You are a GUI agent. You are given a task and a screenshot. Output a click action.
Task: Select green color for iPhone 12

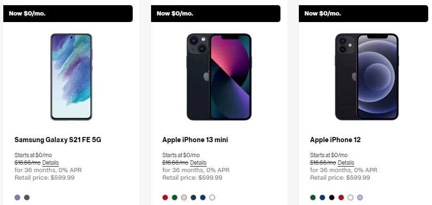click(x=312, y=197)
